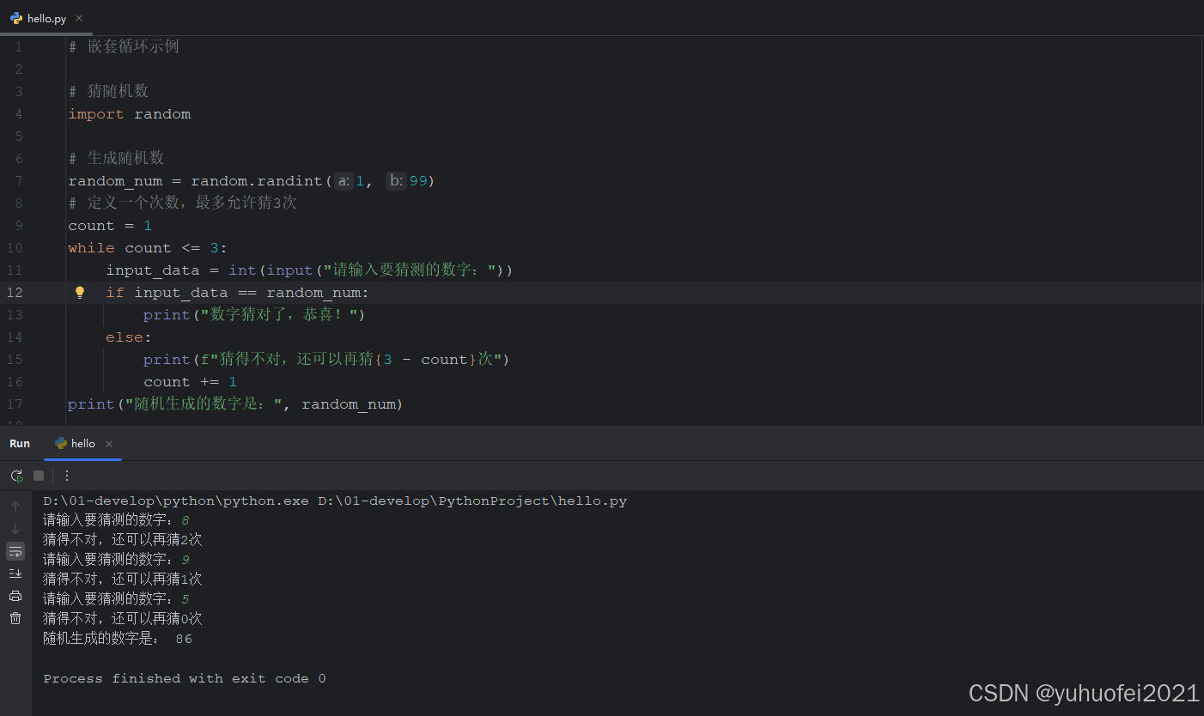Click line number 7 in the gutter
The image size is (1204, 716).
(x=19, y=181)
